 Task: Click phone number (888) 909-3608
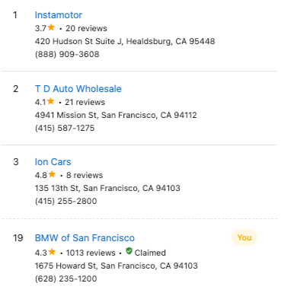[67, 54]
